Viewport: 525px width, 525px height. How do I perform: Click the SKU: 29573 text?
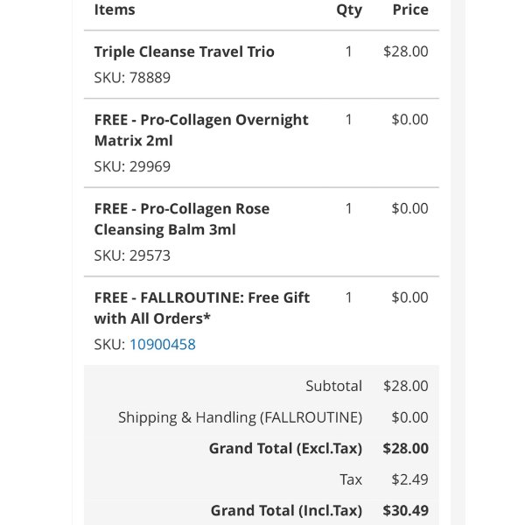132,255
